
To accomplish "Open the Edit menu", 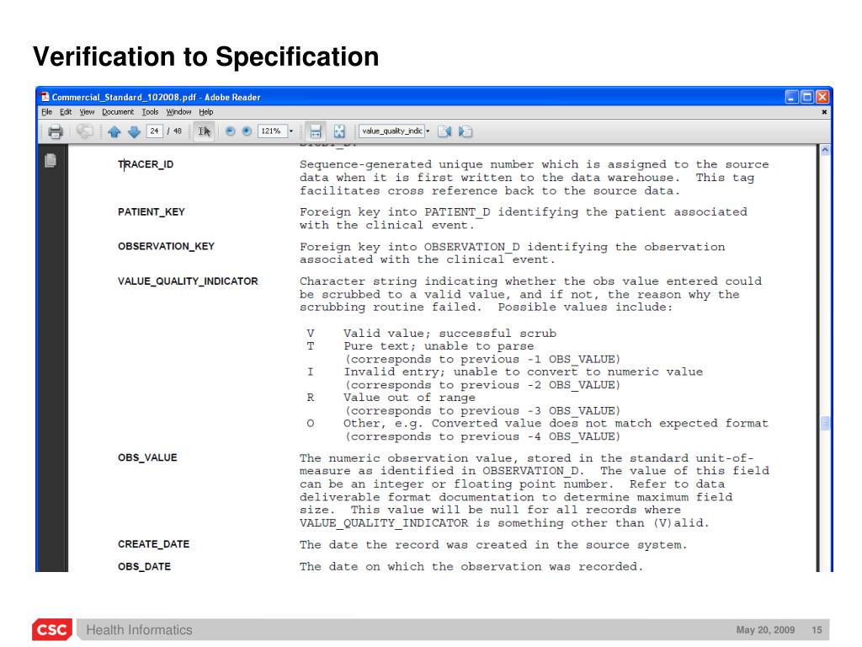I will click(66, 112).
